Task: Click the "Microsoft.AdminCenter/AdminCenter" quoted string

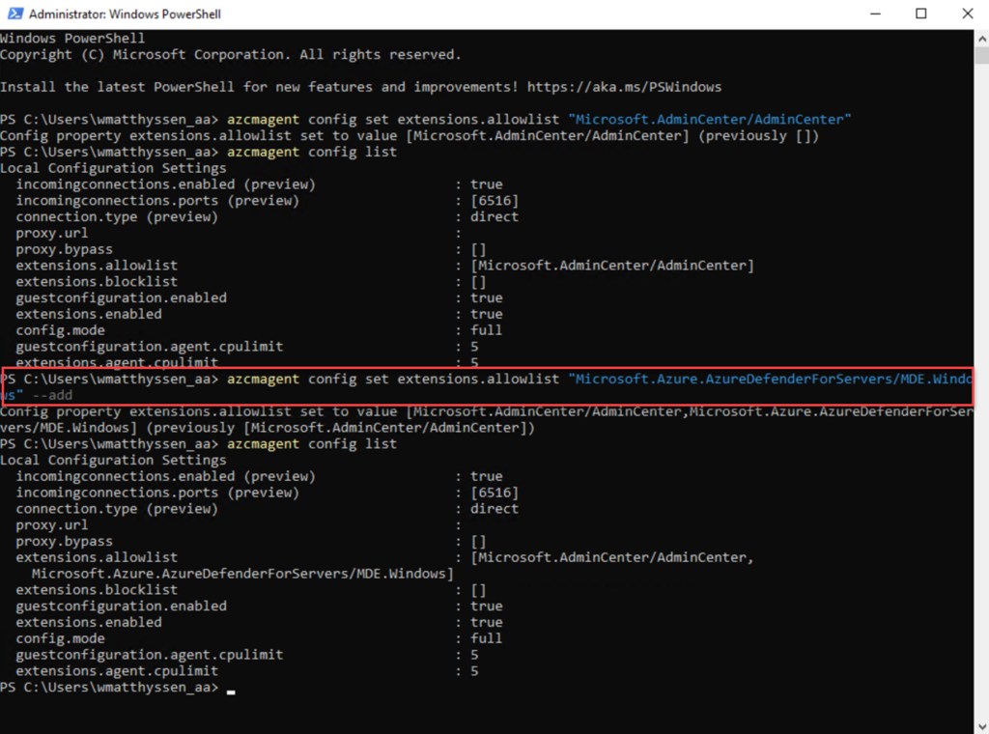Action: pos(710,119)
